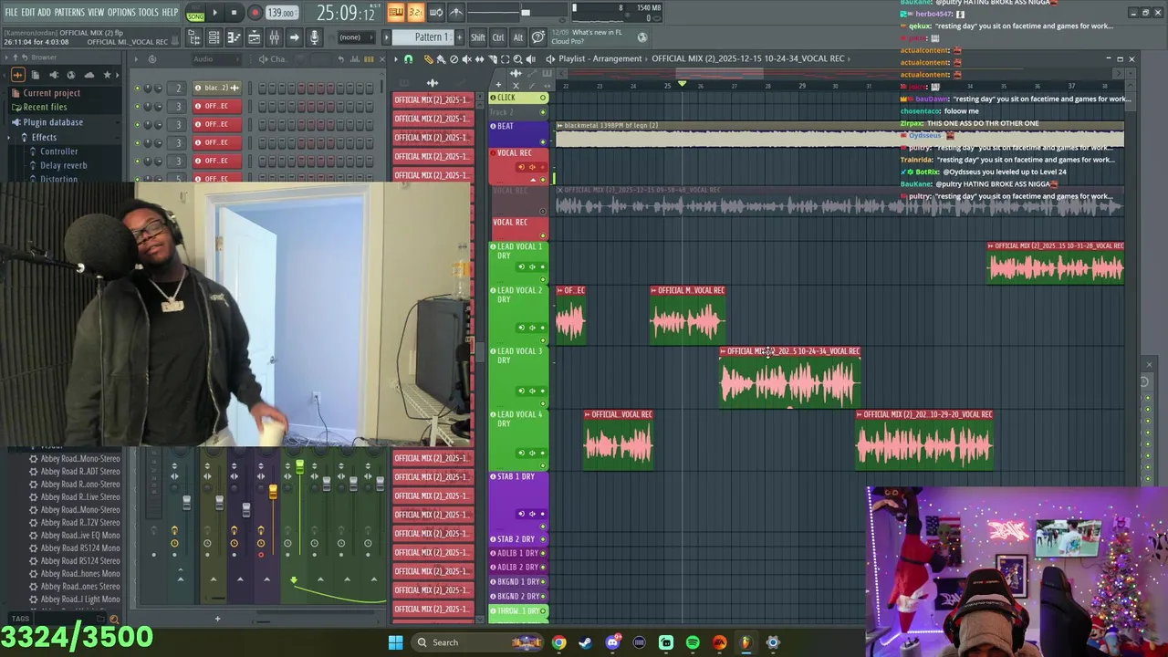This screenshot has width=1168, height=657.
Task: Click the red Record button
Action: click(255, 13)
